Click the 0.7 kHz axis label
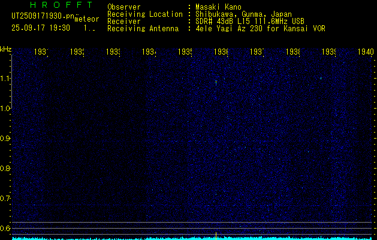The image size is (377, 240). [x=5, y=199]
